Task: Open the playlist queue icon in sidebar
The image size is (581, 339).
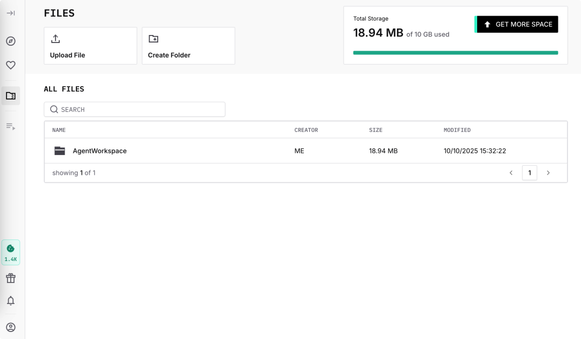Action: click(11, 126)
